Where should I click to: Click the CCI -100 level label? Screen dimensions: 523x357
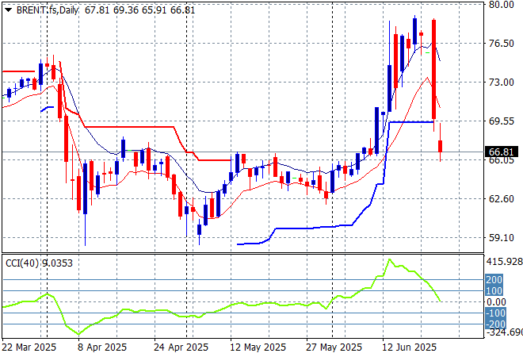click(495, 313)
